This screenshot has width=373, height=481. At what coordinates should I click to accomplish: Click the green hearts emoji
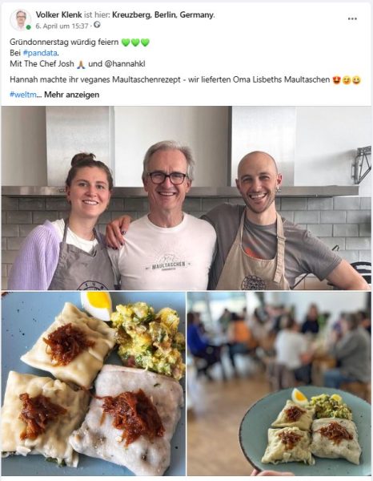coord(135,42)
